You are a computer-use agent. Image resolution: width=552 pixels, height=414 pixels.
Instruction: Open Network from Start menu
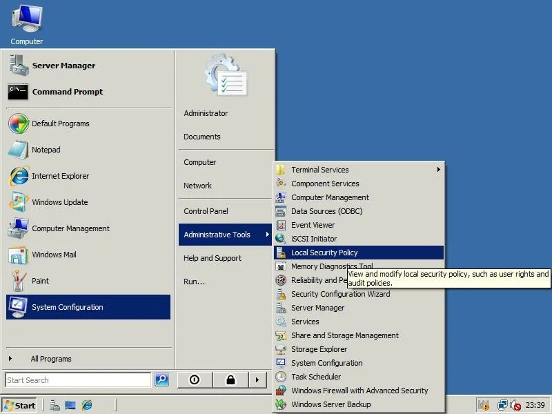[x=226, y=186]
